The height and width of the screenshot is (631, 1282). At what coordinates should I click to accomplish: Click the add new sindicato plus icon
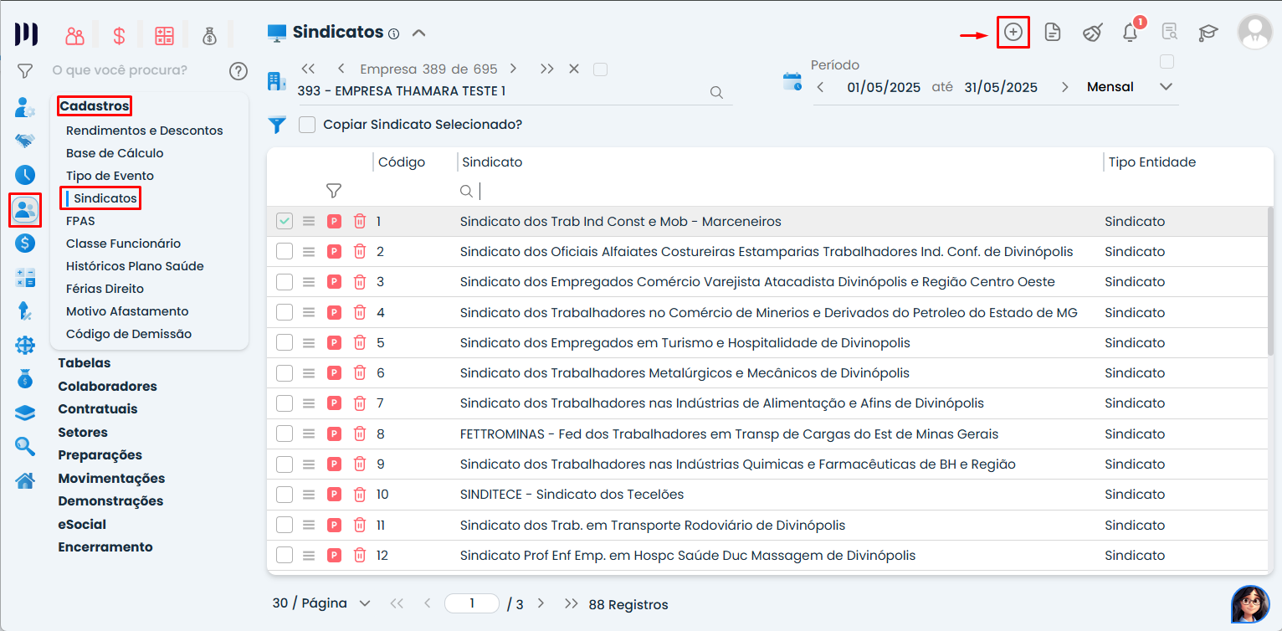pos(1013,33)
